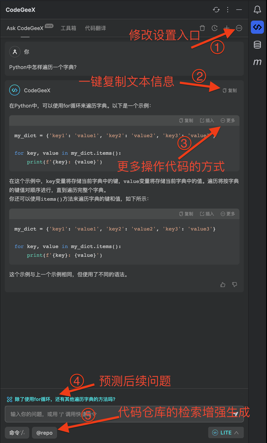Image resolution: width=267 pixels, height=443 pixels.
Task: Click the suggested follow-up question link
Action: pyautogui.click(x=65, y=399)
